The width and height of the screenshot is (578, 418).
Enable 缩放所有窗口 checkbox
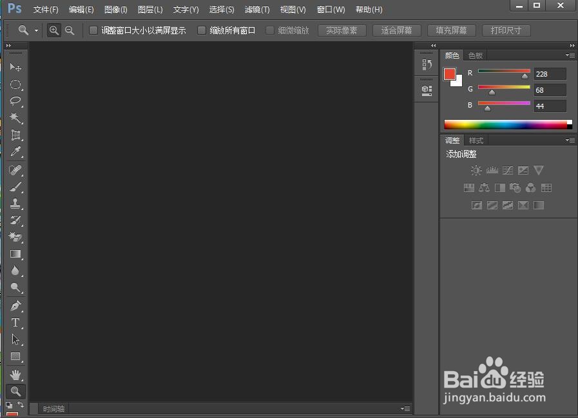pyautogui.click(x=201, y=30)
